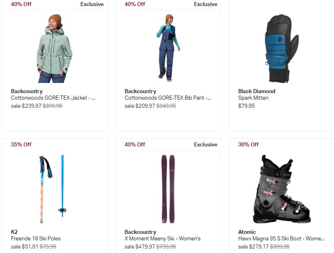The height and width of the screenshot is (253, 334).
Task: View the X Moment Meeny Ski image
Action: pos(168,189)
